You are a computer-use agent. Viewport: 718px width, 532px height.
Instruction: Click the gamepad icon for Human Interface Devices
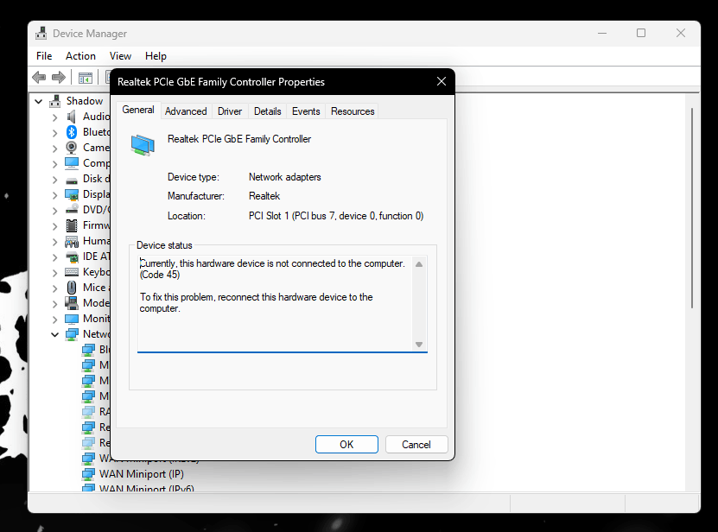pos(71,240)
